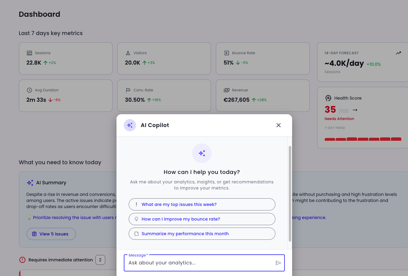The height and width of the screenshot is (276, 408).
Task: Click the first bar of the 7-day trend
Action: [x=330, y=139]
